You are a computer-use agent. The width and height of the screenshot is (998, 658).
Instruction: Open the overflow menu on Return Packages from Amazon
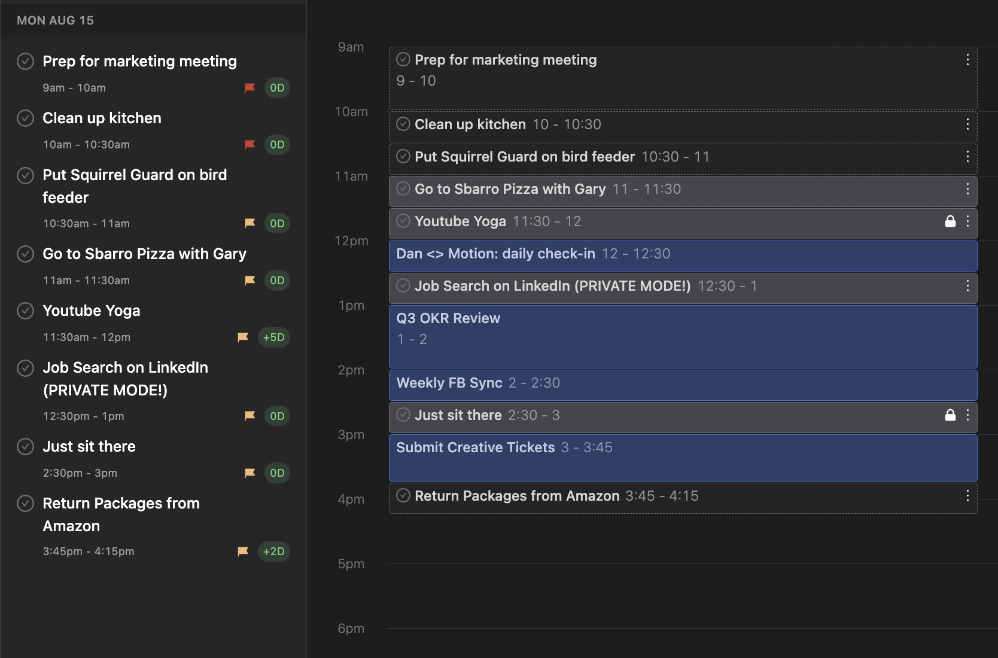[967, 496]
